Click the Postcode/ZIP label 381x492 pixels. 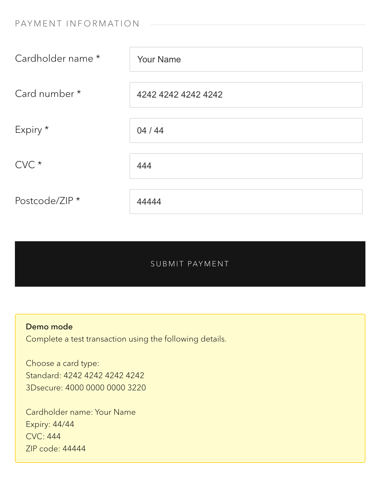[x=48, y=201]
